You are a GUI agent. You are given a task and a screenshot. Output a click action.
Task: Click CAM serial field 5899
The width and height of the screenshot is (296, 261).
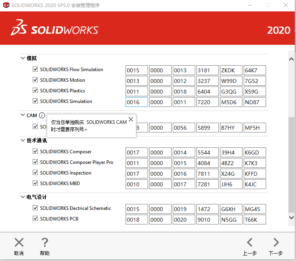tap(208, 128)
